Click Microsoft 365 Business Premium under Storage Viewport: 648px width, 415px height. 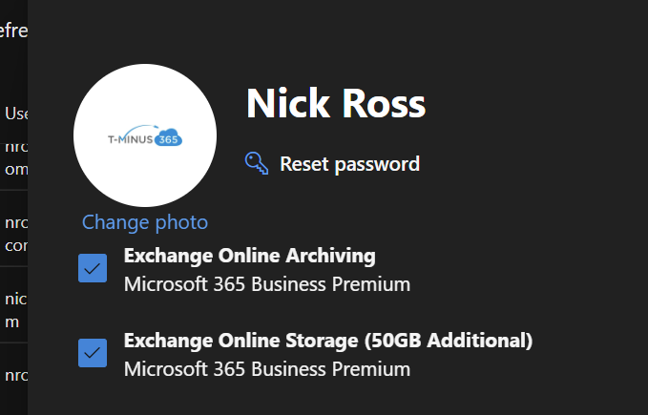(x=267, y=369)
